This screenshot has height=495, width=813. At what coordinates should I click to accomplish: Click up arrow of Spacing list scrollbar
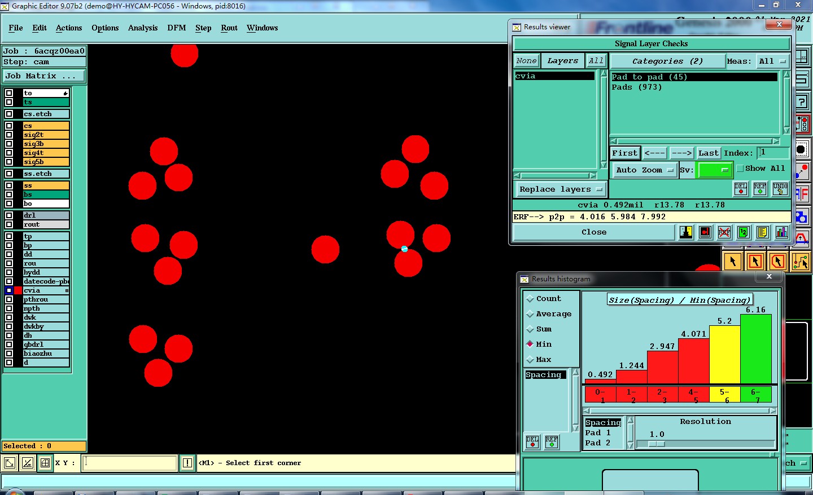pyautogui.click(x=575, y=373)
